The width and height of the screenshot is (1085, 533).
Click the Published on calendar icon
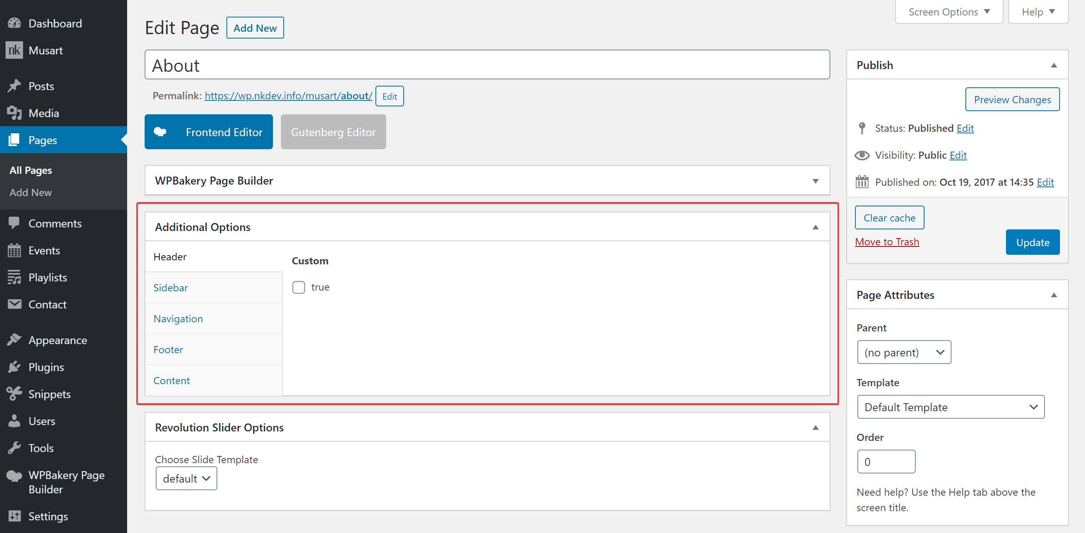[x=862, y=182]
